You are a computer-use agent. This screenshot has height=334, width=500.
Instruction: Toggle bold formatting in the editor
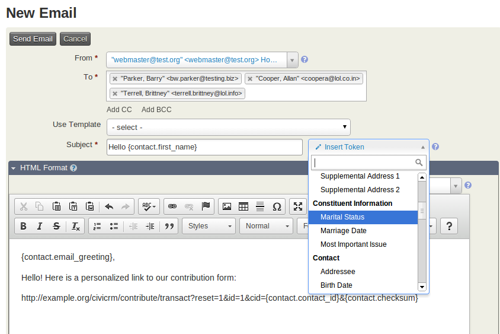[x=23, y=226]
